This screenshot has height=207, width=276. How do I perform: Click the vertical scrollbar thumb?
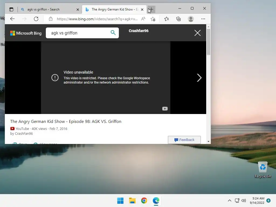(x=208, y=42)
